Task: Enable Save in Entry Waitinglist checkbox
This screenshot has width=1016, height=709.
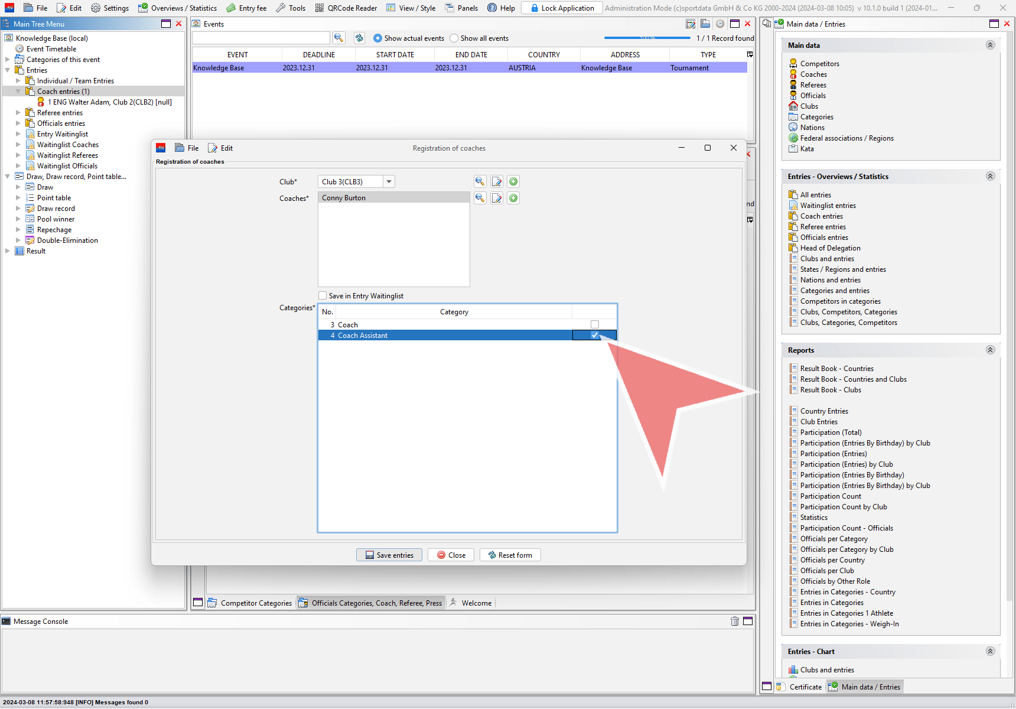Action: pyautogui.click(x=323, y=295)
